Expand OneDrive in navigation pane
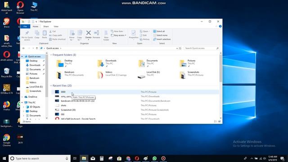288x162 pixels. pos(22,97)
